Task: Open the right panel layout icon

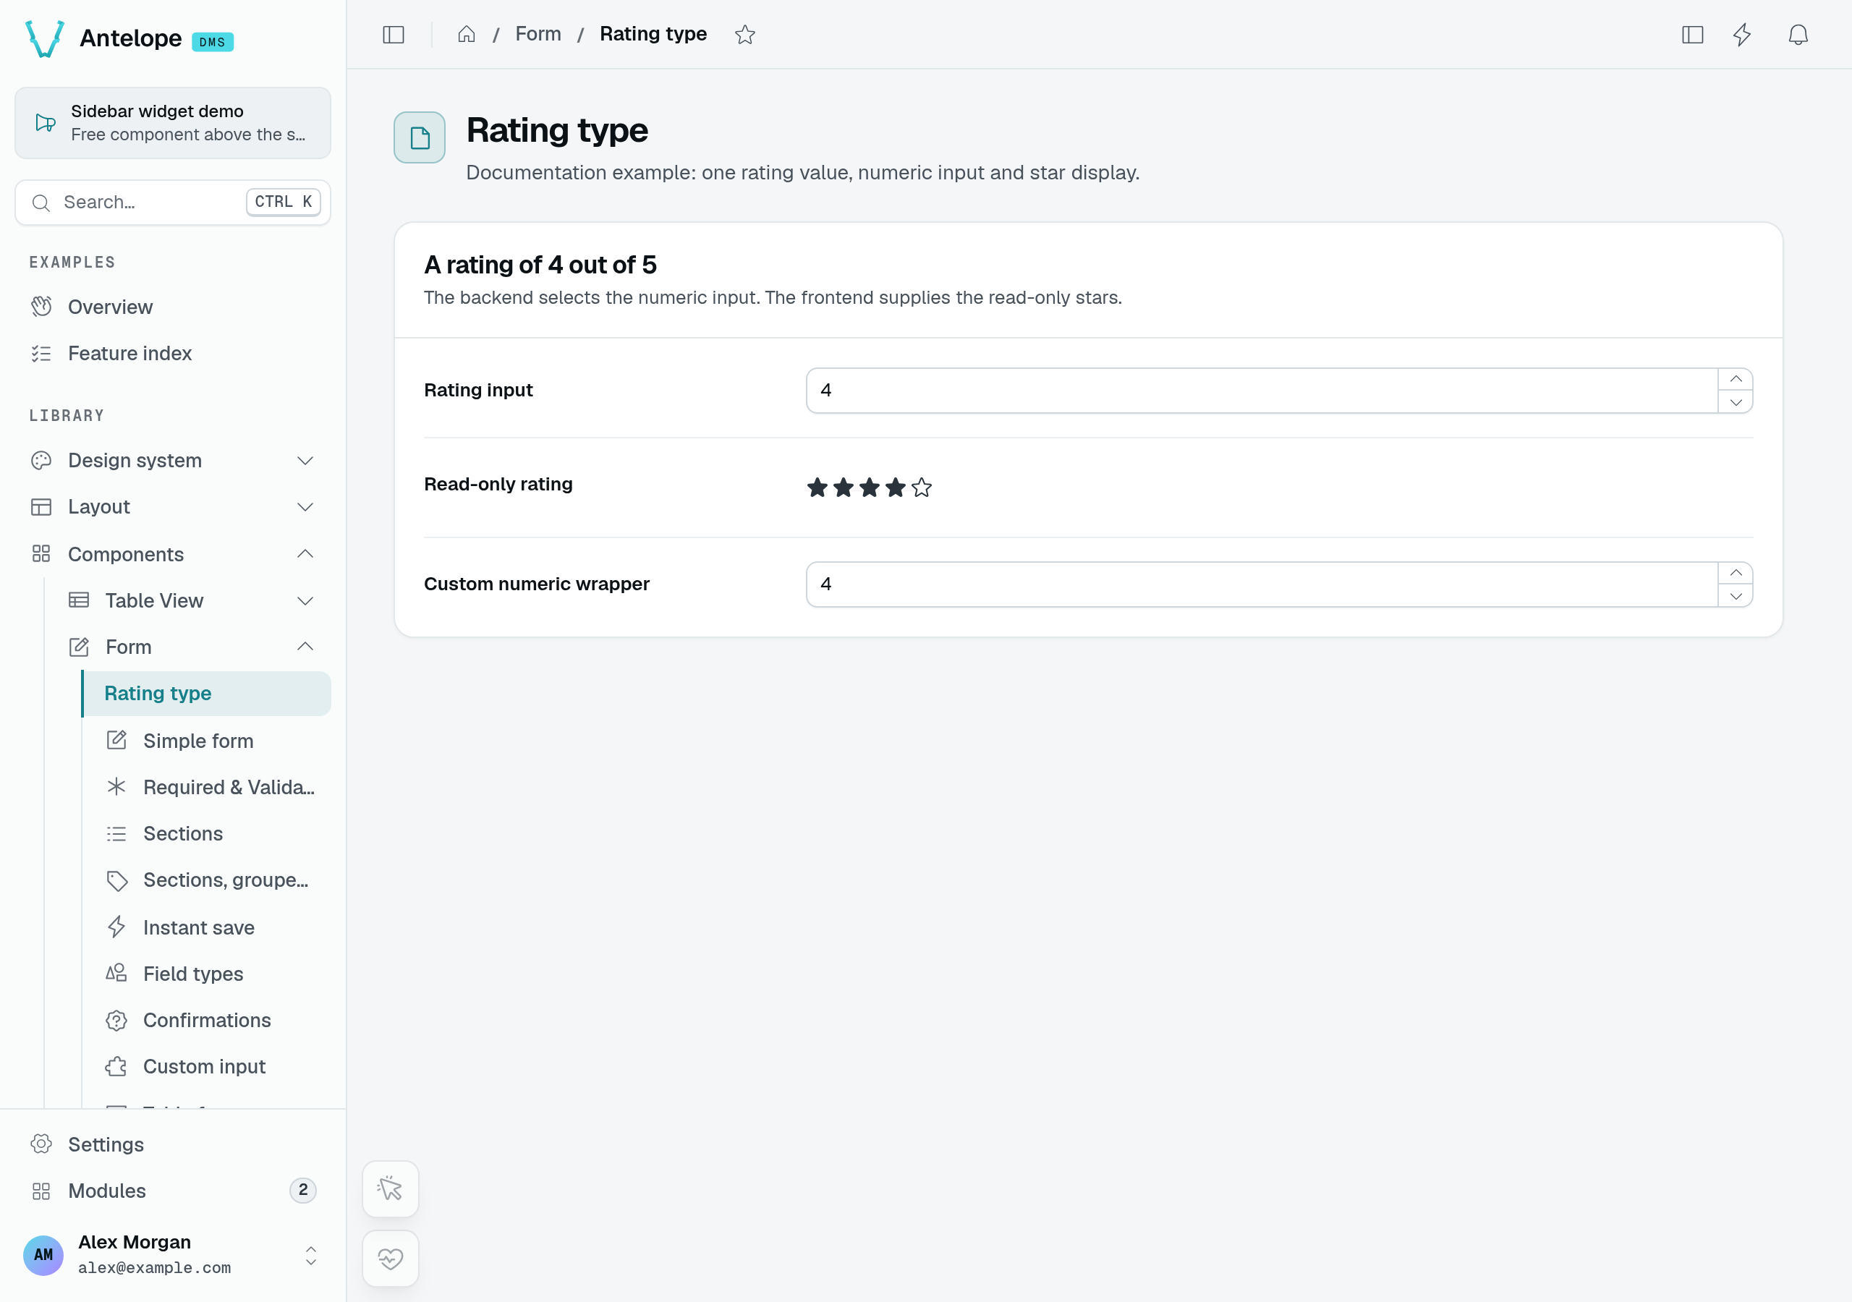Action: click(x=1692, y=35)
